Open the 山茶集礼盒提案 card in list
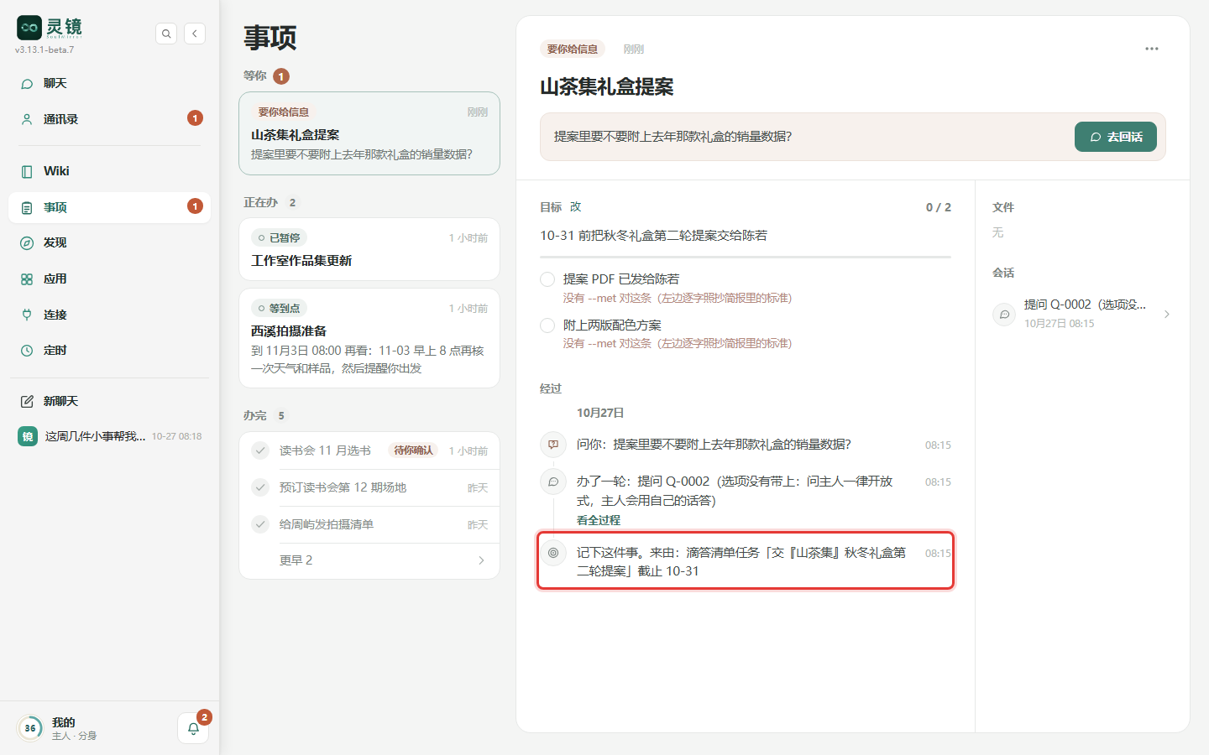This screenshot has width=1209, height=755. click(x=369, y=133)
